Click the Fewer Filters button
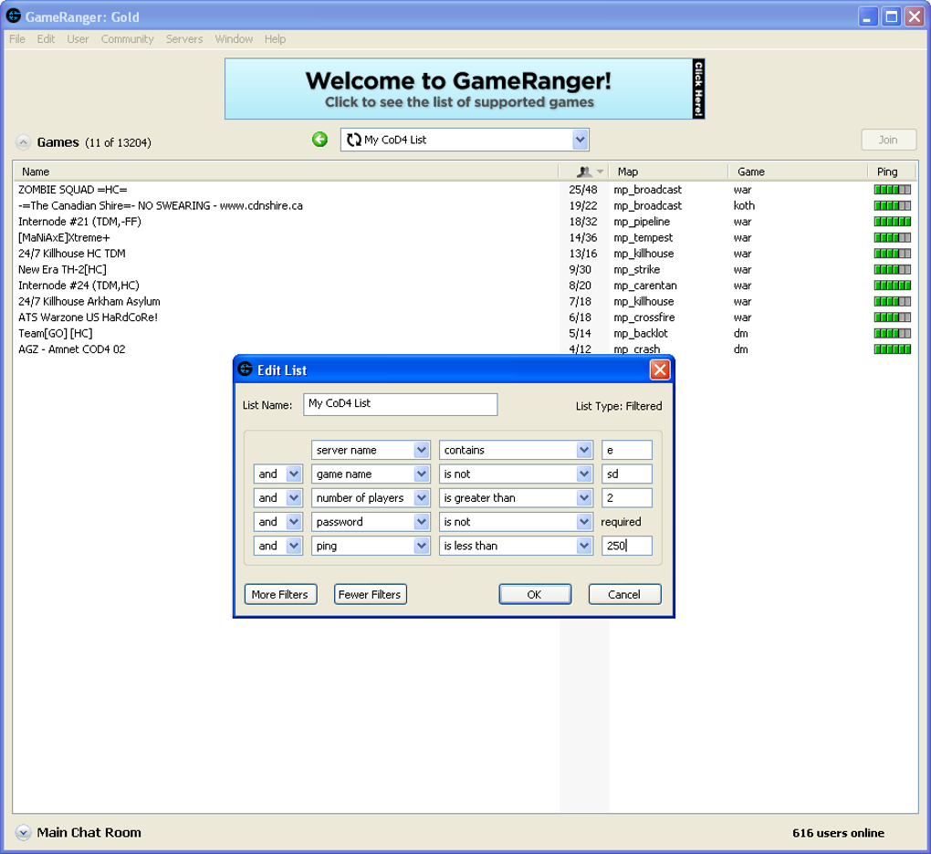This screenshot has width=931, height=854. coord(370,594)
